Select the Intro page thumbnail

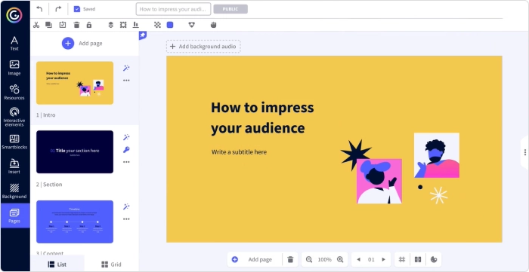tap(75, 83)
